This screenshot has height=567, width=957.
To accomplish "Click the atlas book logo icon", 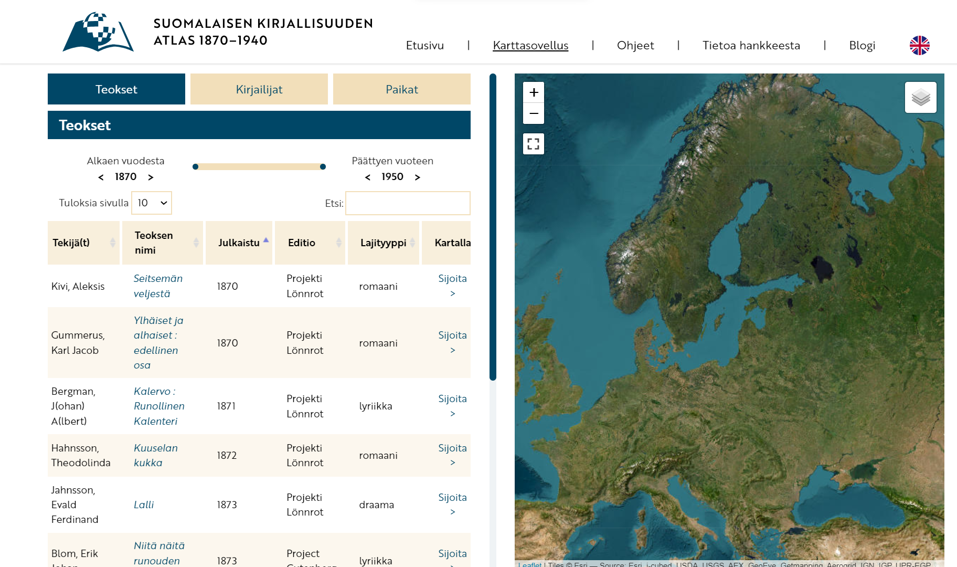I will point(98,32).
